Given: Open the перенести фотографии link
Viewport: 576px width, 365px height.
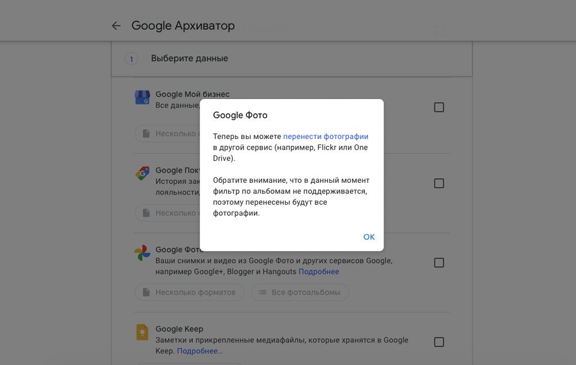Looking at the screenshot, I should [326, 136].
